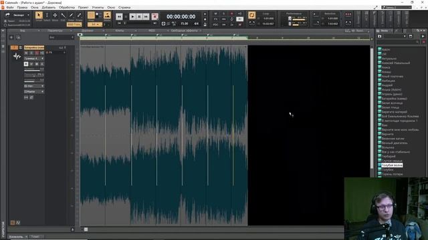Select the Smart tool
428x240 pixels.
(x=39, y=15)
